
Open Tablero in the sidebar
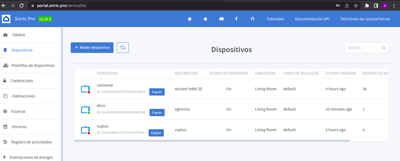pyautogui.click(x=18, y=35)
